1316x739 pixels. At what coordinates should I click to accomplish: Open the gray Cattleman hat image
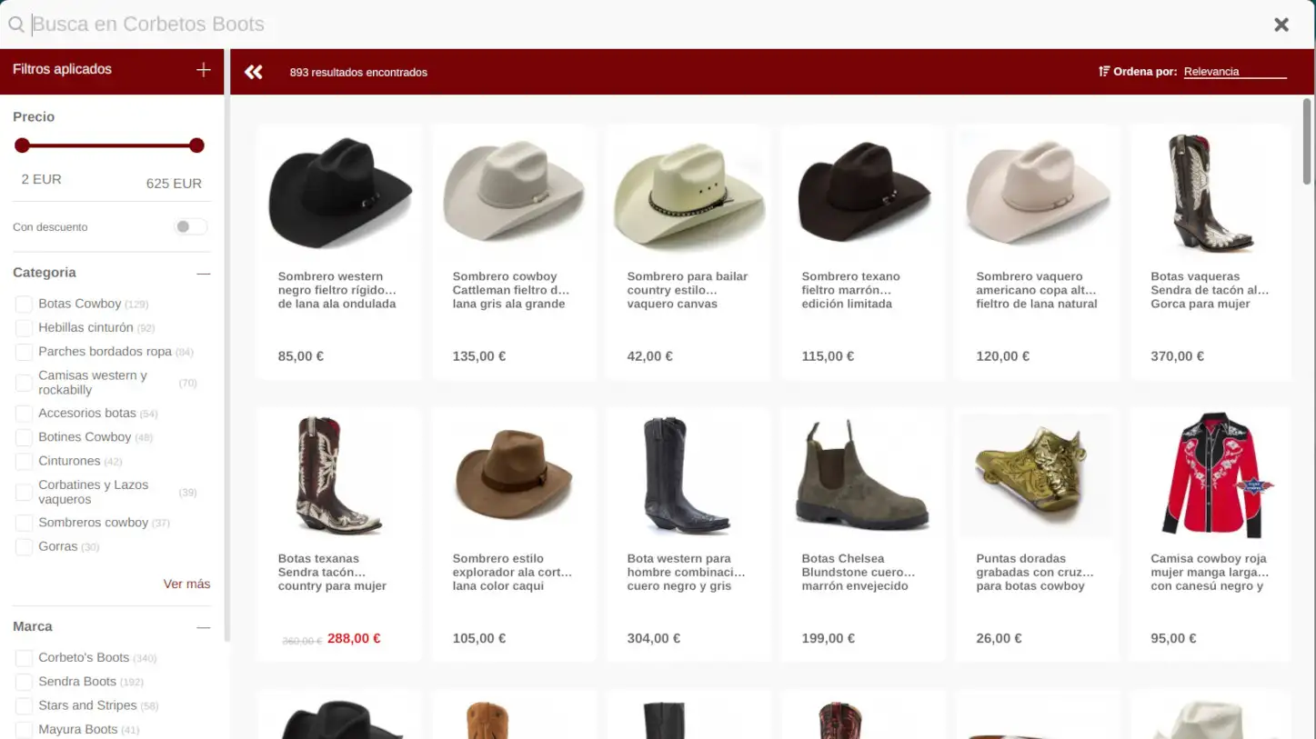514,192
